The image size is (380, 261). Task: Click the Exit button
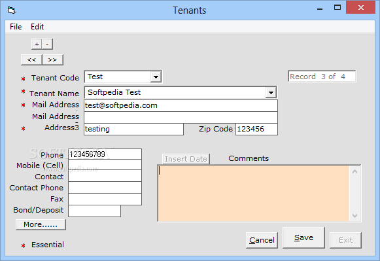click(345, 240)
